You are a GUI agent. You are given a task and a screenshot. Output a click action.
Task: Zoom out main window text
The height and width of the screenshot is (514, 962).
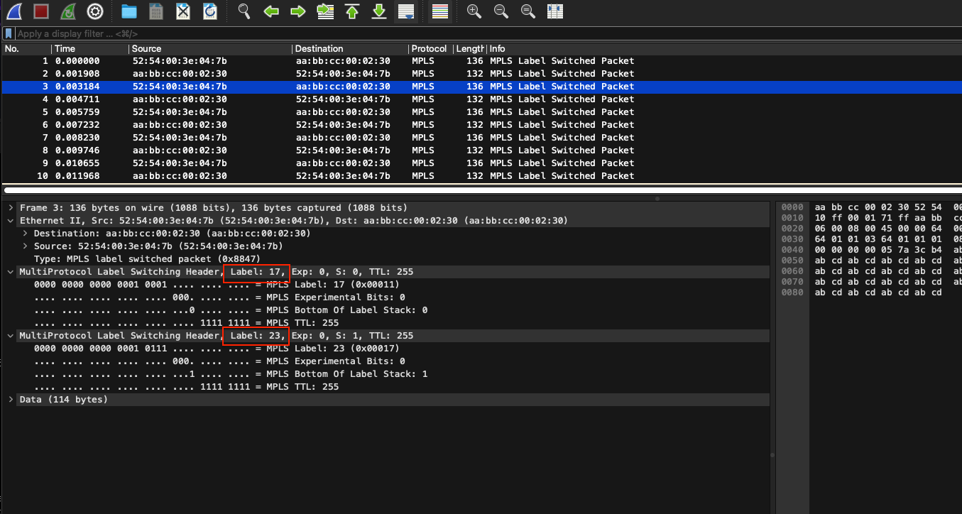[x=501, y=11]
